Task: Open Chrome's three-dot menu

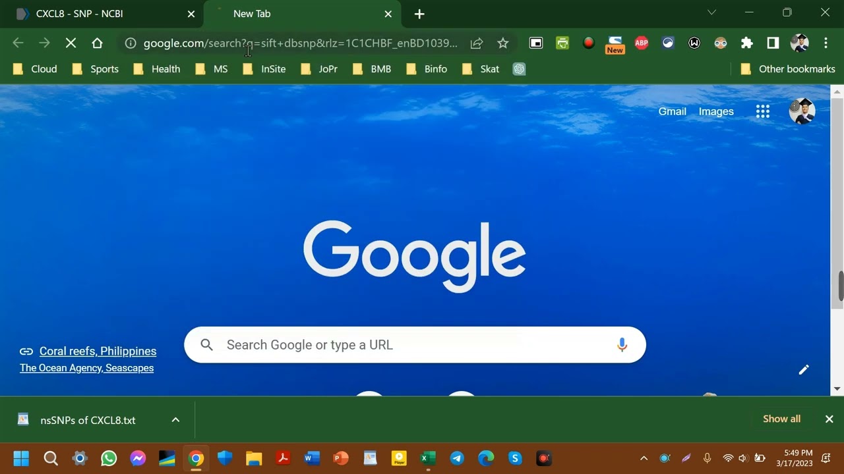Action: pos(826,43)
